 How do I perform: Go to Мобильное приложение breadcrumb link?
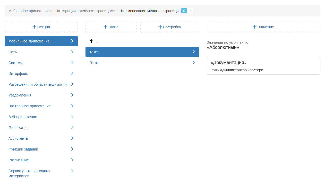coord(29,11)
